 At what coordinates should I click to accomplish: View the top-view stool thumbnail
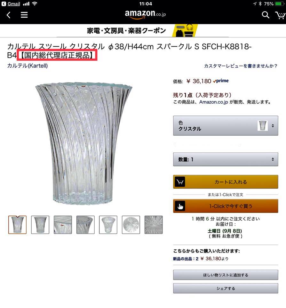point(131,225)
